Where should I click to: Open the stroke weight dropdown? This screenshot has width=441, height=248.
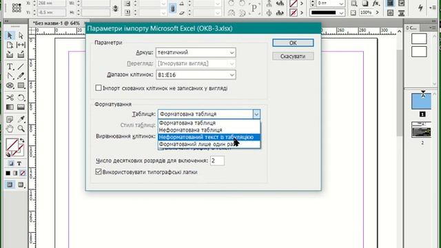point(342,3)
